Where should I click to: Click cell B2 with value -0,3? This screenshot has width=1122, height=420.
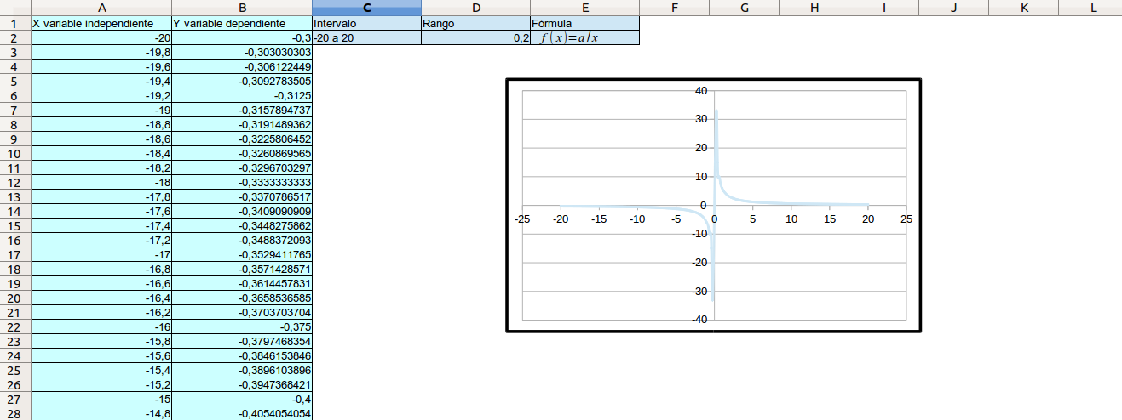[243, 37]
